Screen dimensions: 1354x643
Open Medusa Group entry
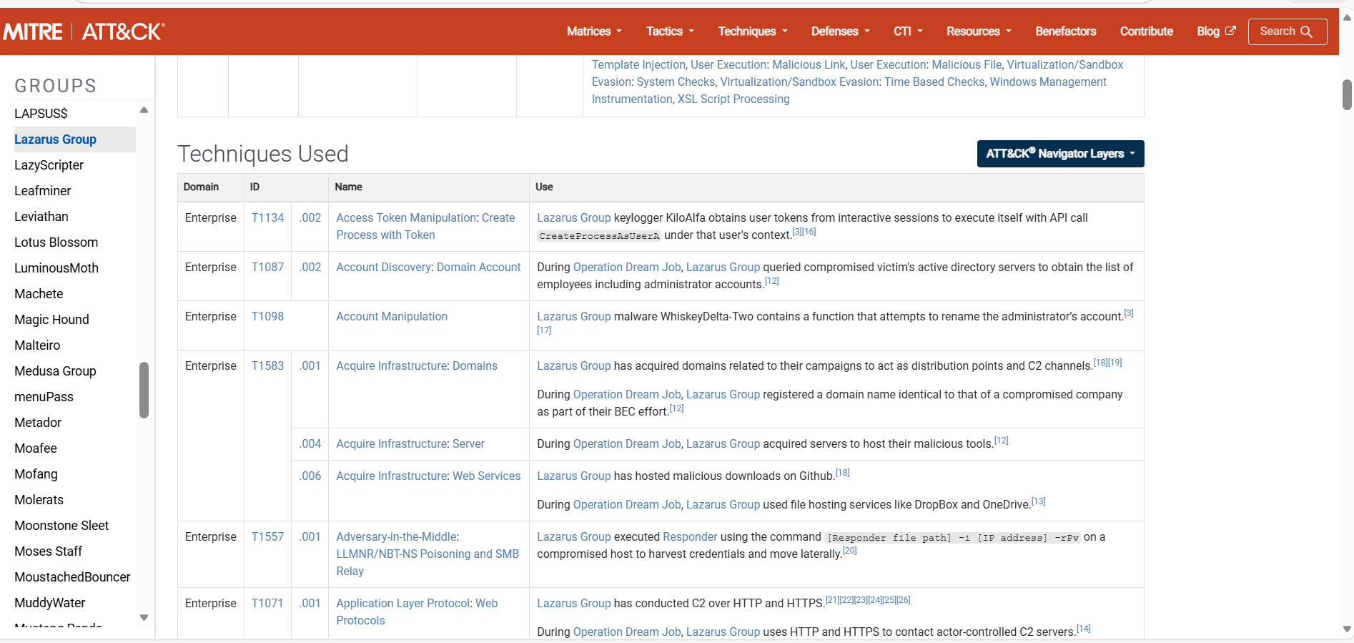coord(55,371)
